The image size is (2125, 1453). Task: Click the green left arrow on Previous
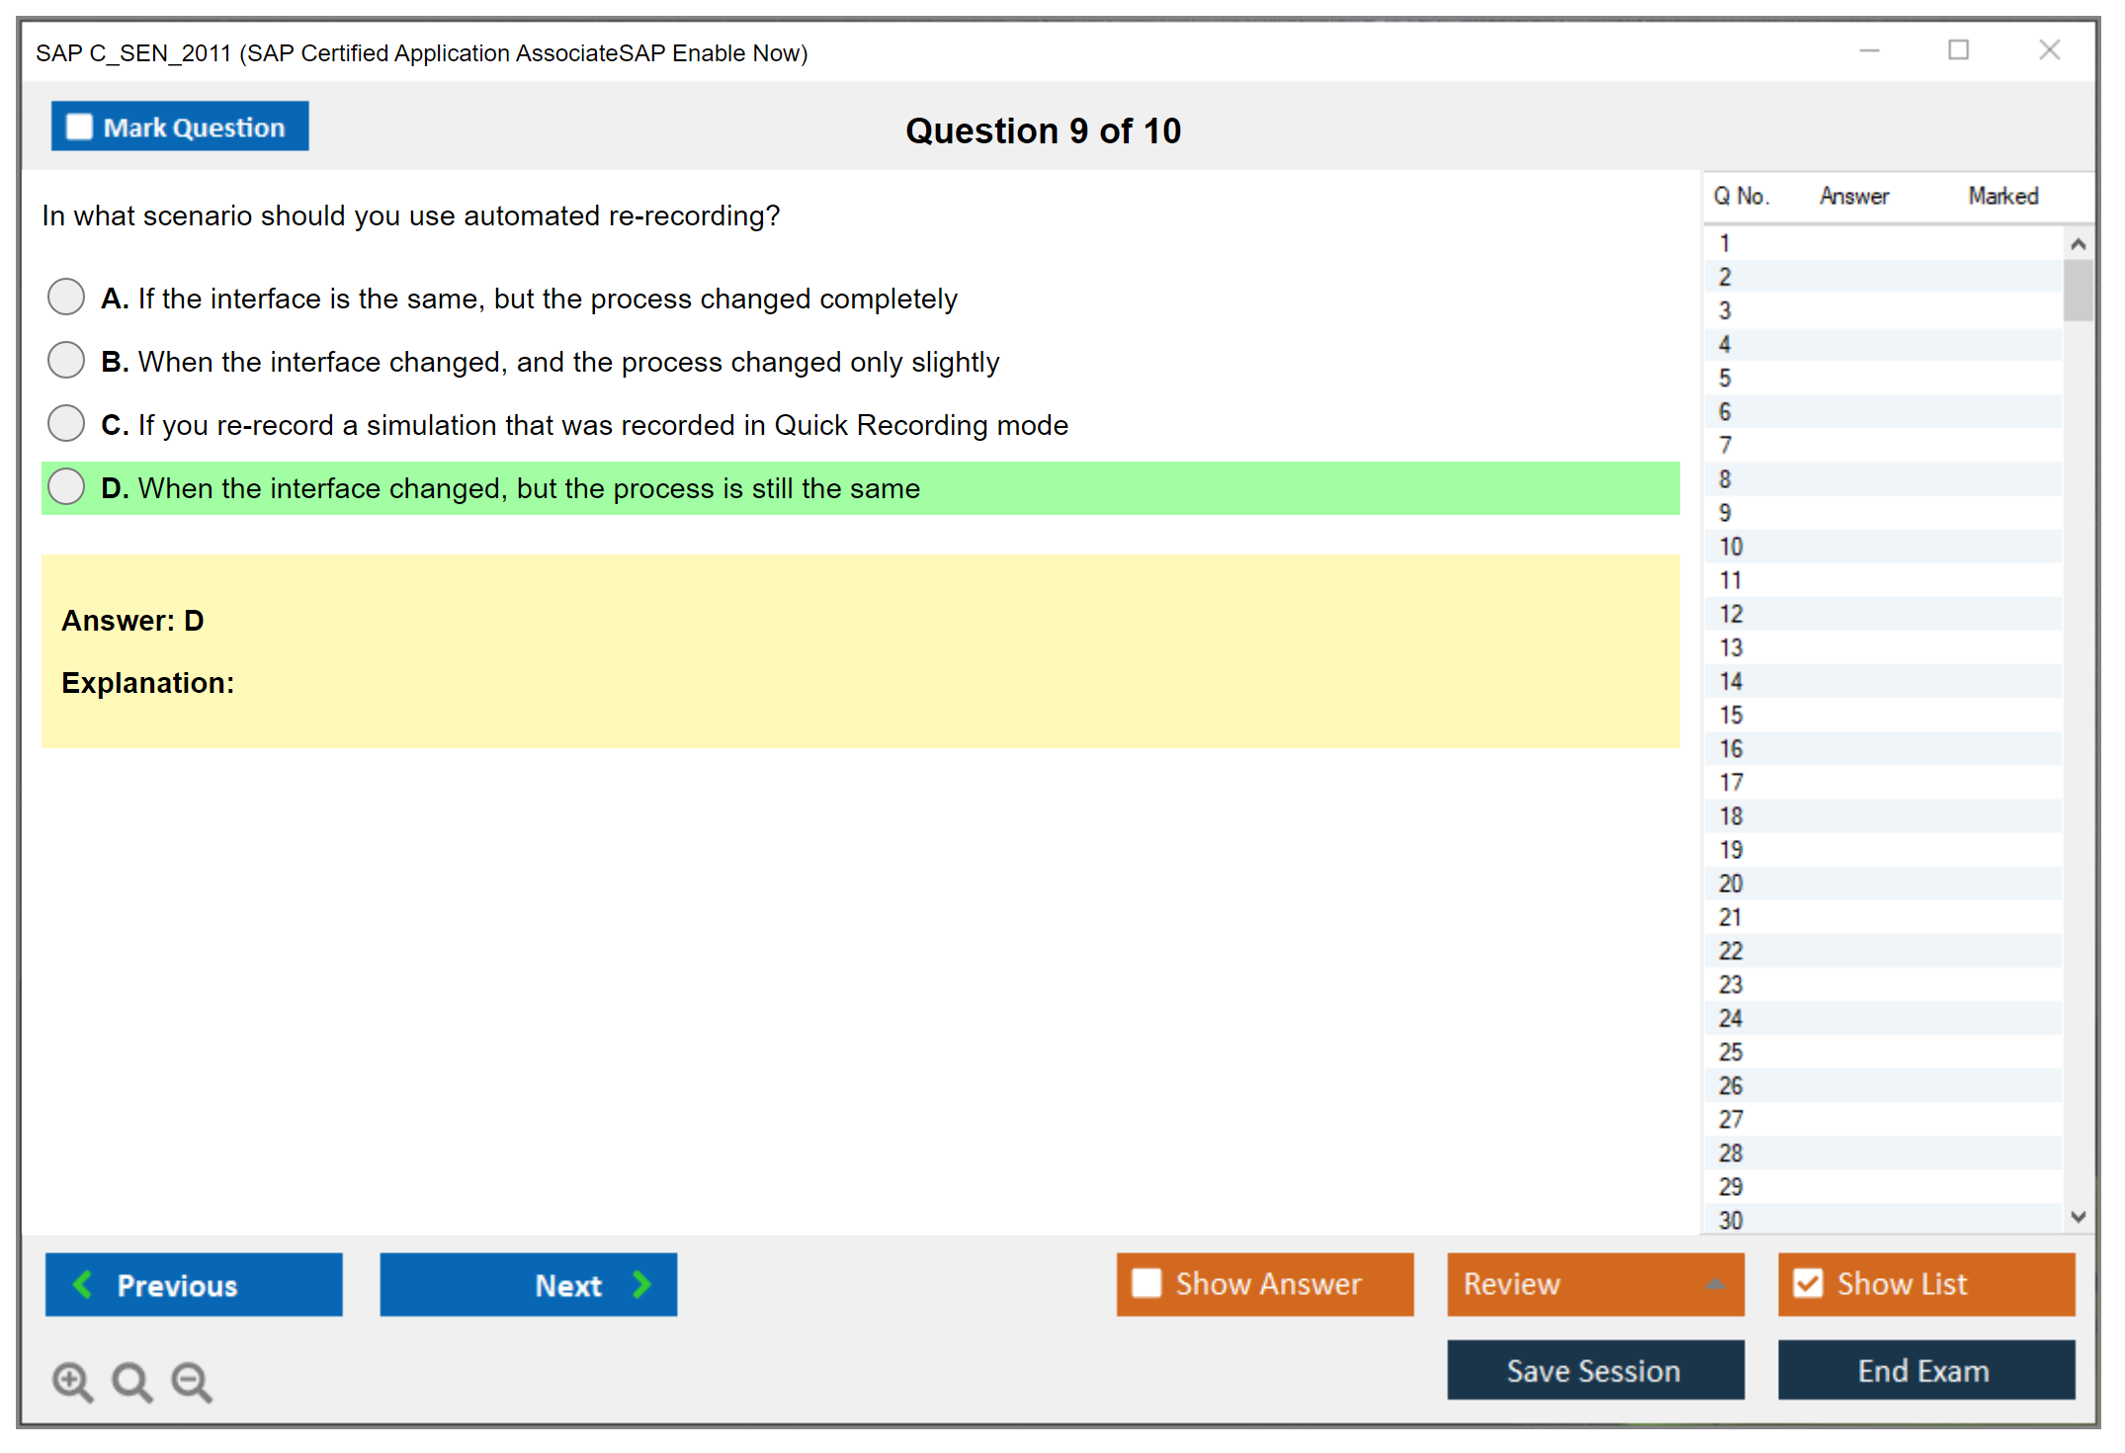tap(83, 1284)
